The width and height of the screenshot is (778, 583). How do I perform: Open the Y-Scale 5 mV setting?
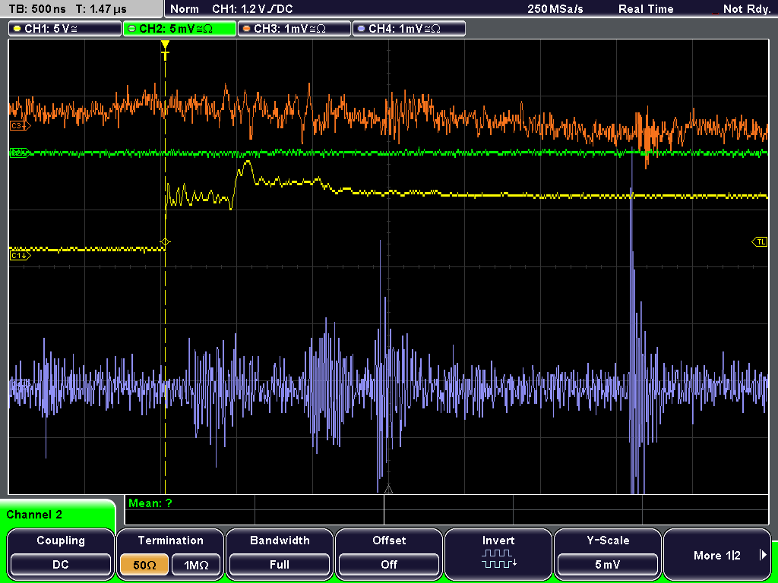607,565
